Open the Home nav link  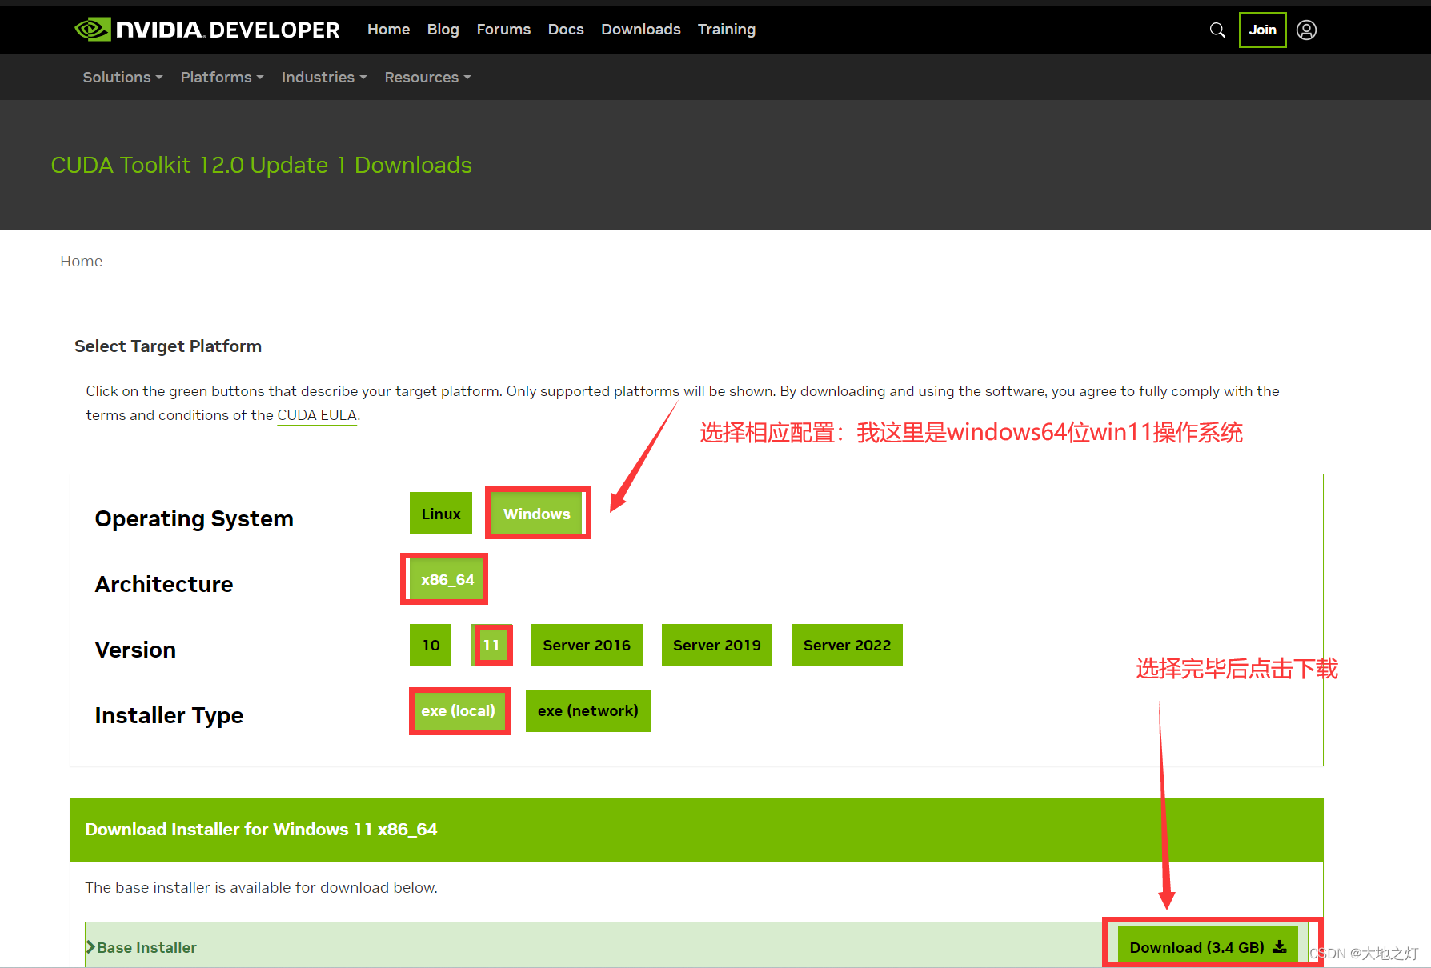pyautogui.click(x=388, y=30)
